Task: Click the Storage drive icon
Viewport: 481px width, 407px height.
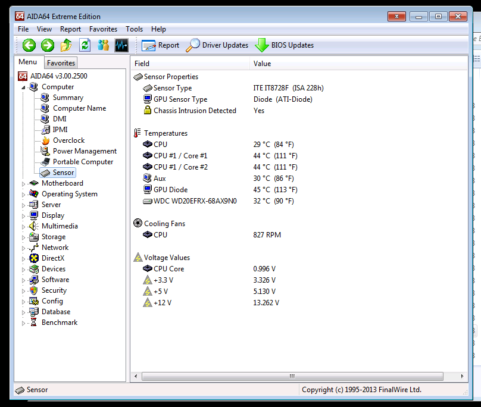Action: [x=33, y=237]
